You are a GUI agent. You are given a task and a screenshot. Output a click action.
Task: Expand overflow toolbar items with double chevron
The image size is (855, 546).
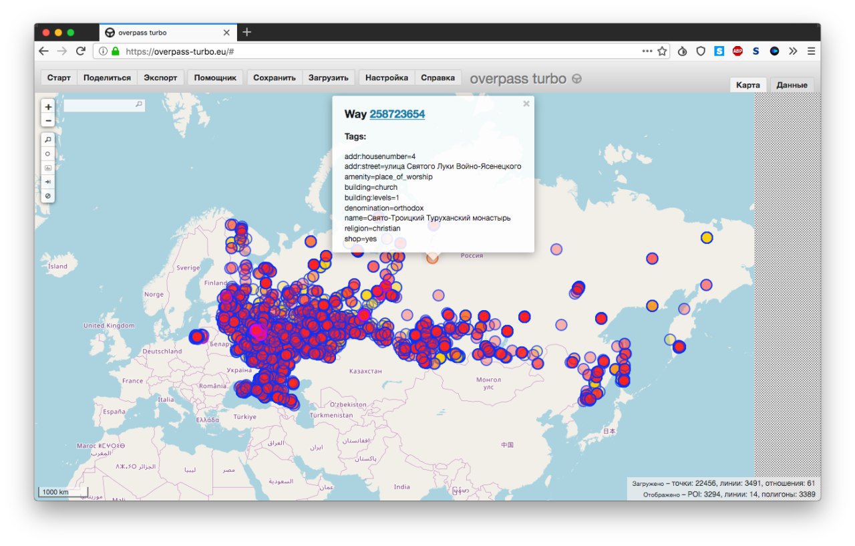793,51
